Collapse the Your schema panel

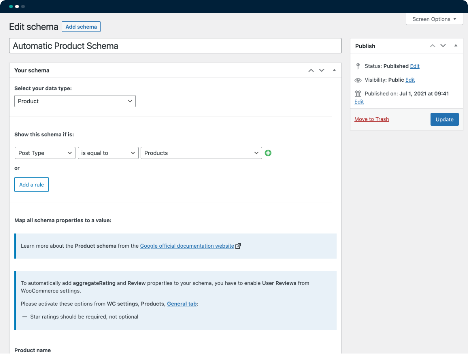[x=334, y=71]
